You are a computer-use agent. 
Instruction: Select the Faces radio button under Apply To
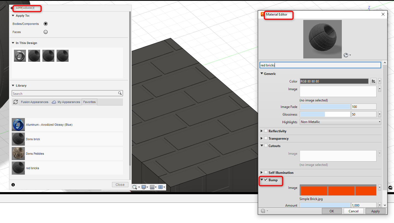(46, 32)
